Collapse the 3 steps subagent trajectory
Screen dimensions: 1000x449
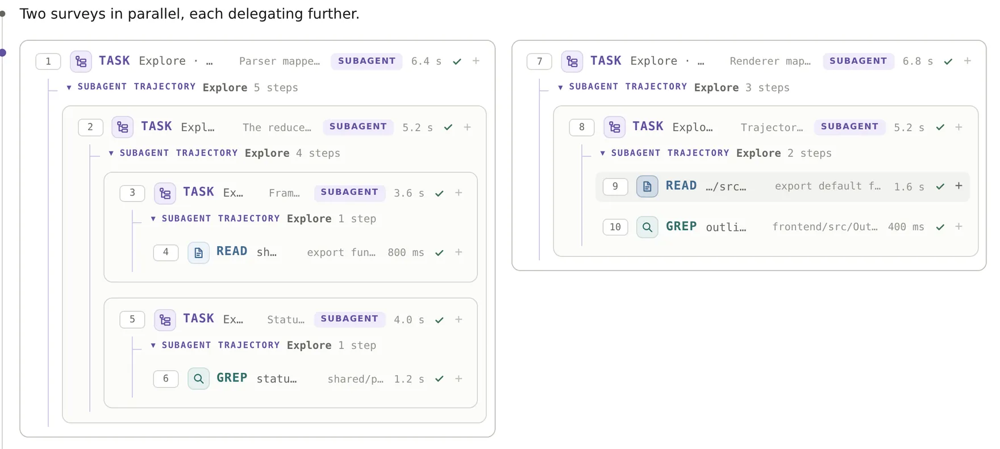point(560,88)
